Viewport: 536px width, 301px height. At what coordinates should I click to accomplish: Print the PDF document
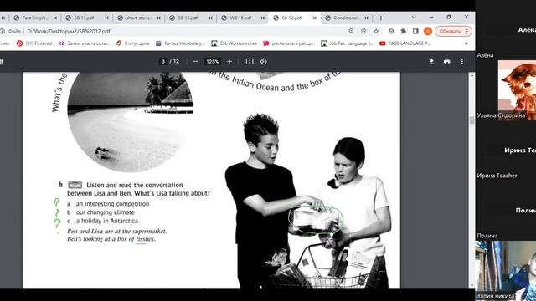[446, 61]
